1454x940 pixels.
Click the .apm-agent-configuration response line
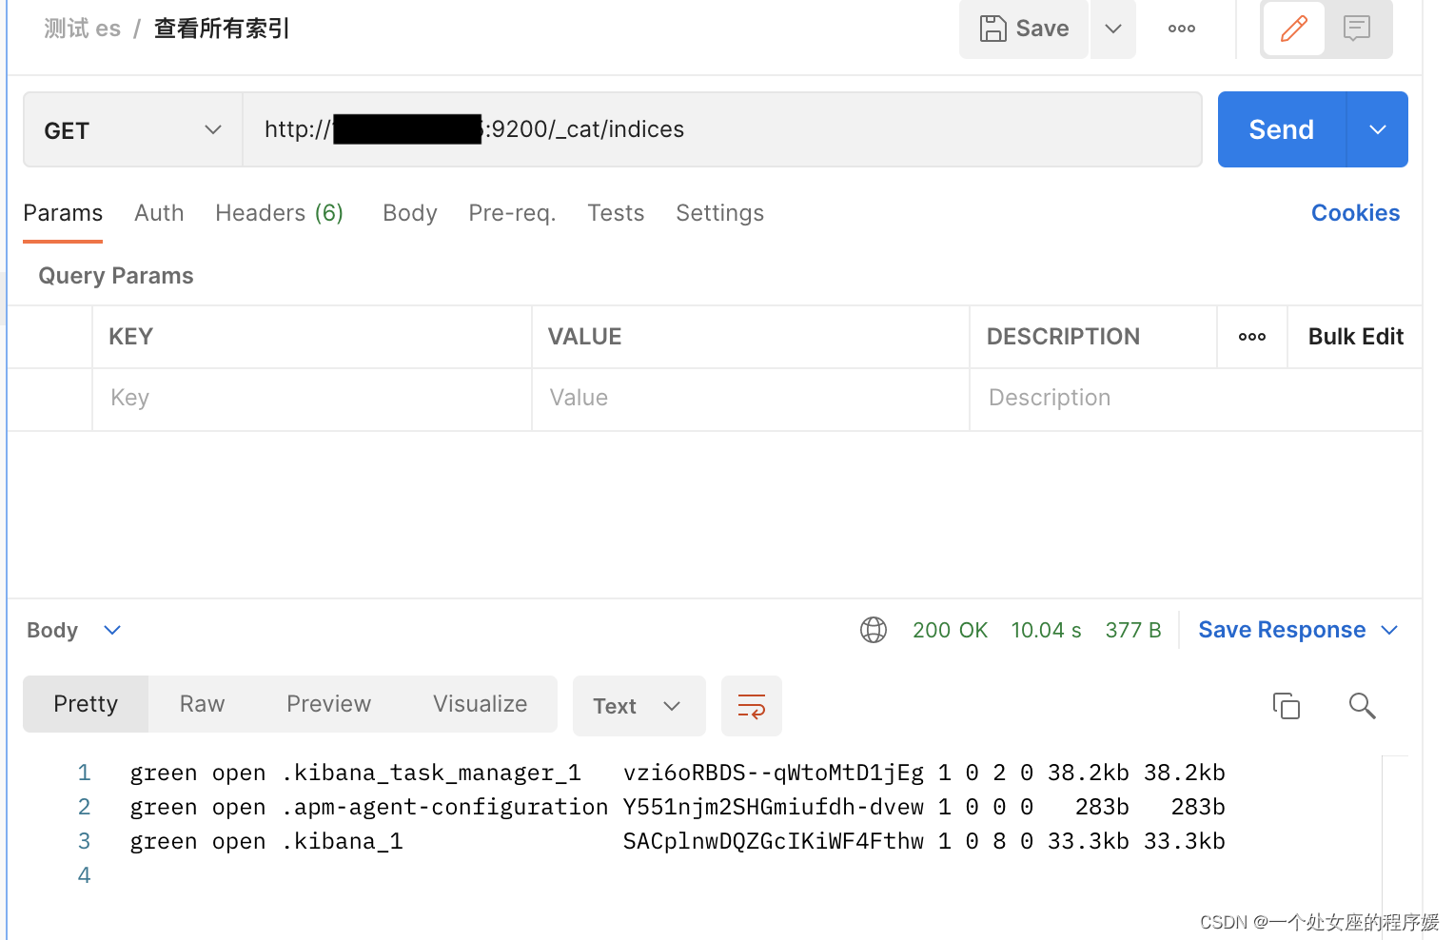click(x=678, y=807)
